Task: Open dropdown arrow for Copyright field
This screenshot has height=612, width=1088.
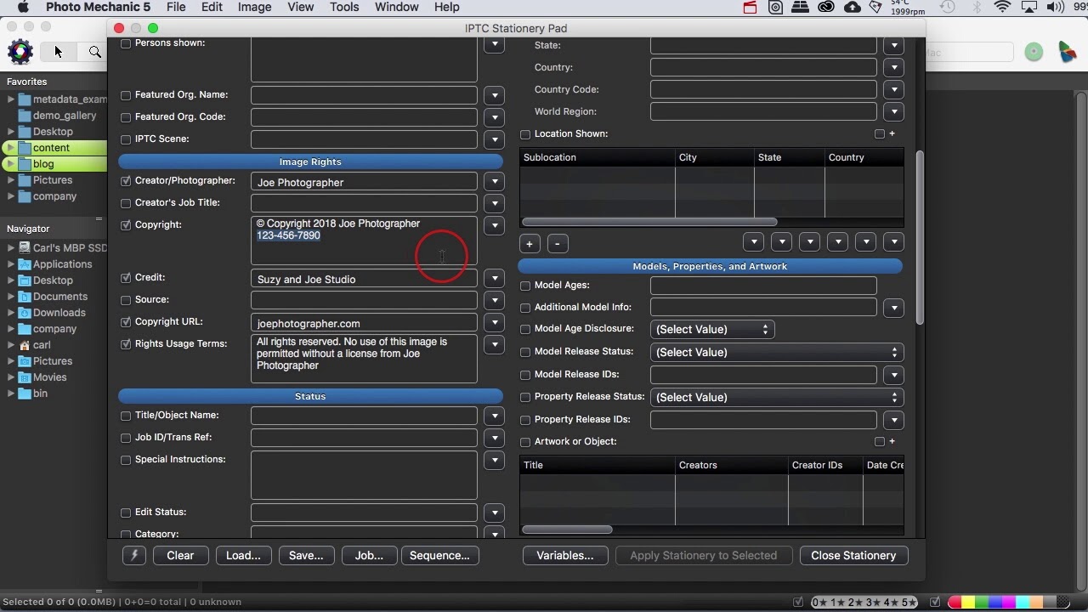Action: tap(495, 226)
